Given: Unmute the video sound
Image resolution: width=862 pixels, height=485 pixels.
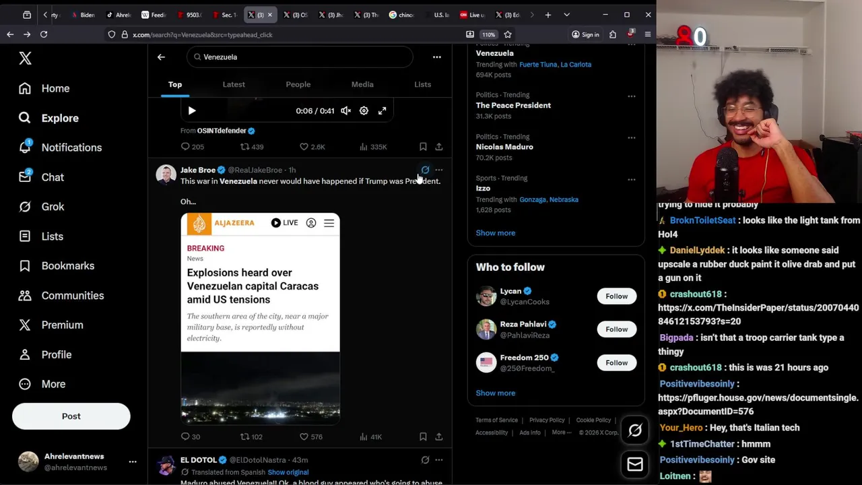Looking at the screenshot, I should [x=345, y=110].
